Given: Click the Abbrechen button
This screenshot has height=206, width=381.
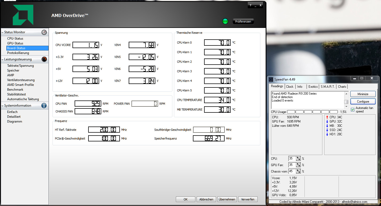Looking at the screenshot, I should coord(206,199).
